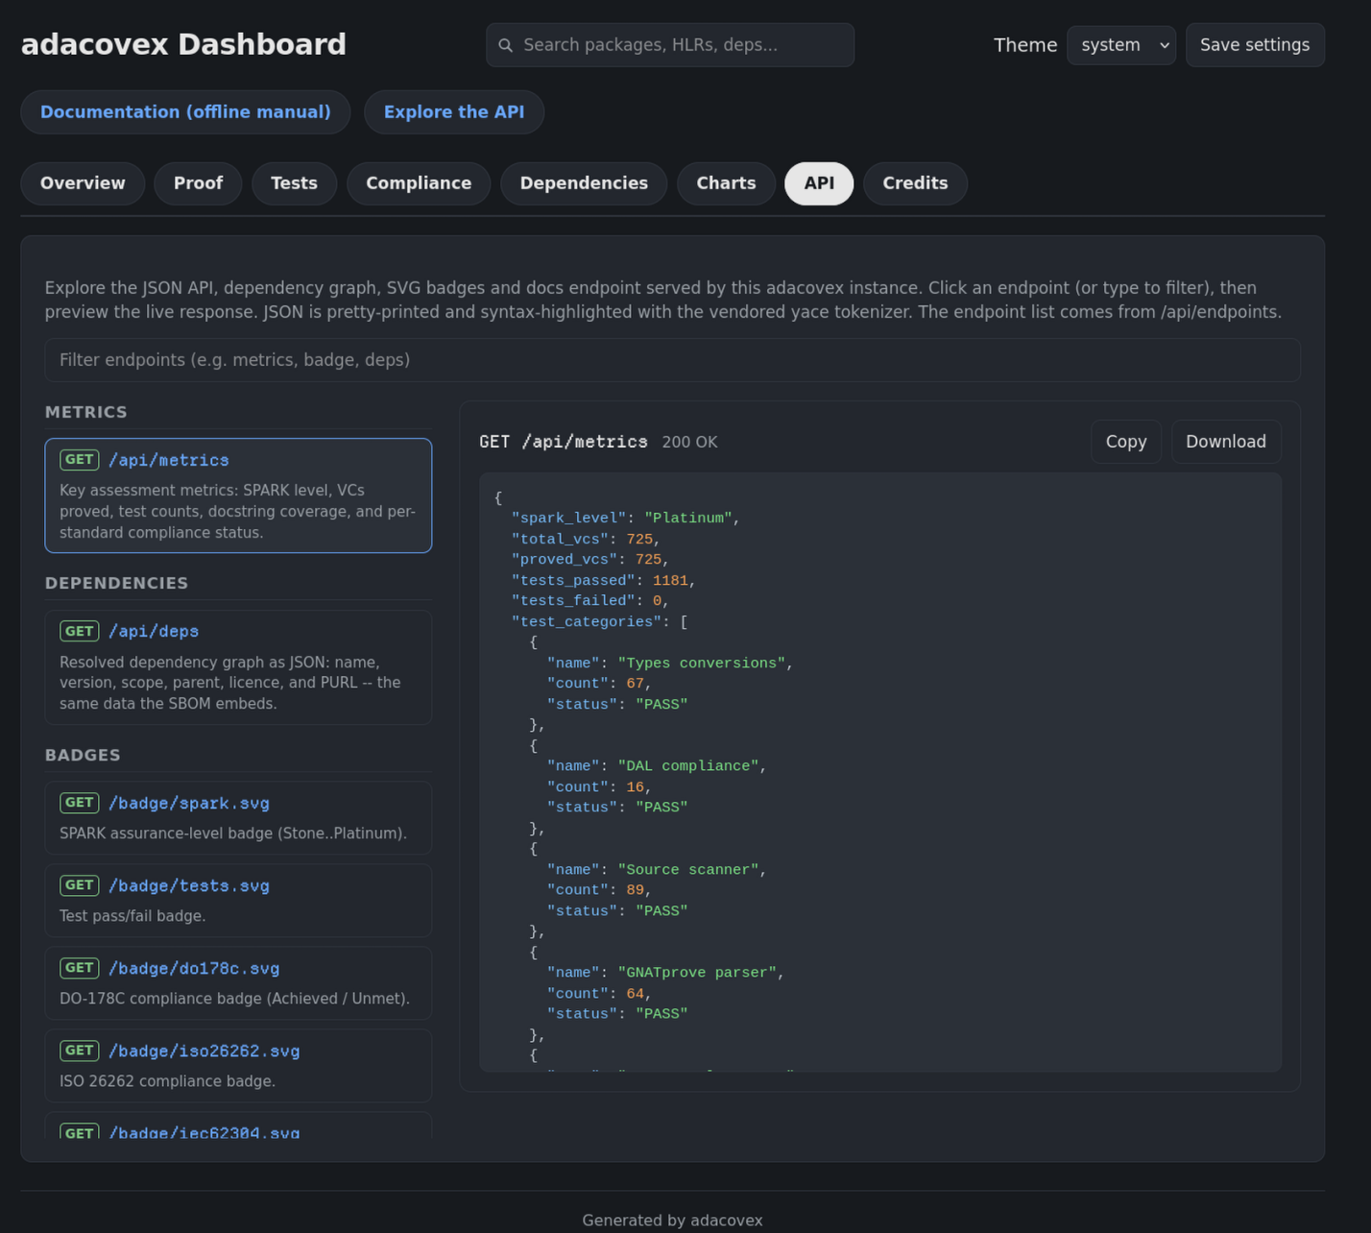Image resolution: width=1371 pixels, height=1233 pixels.
Task: Go to the Dependencies tab
Action: 584,183
